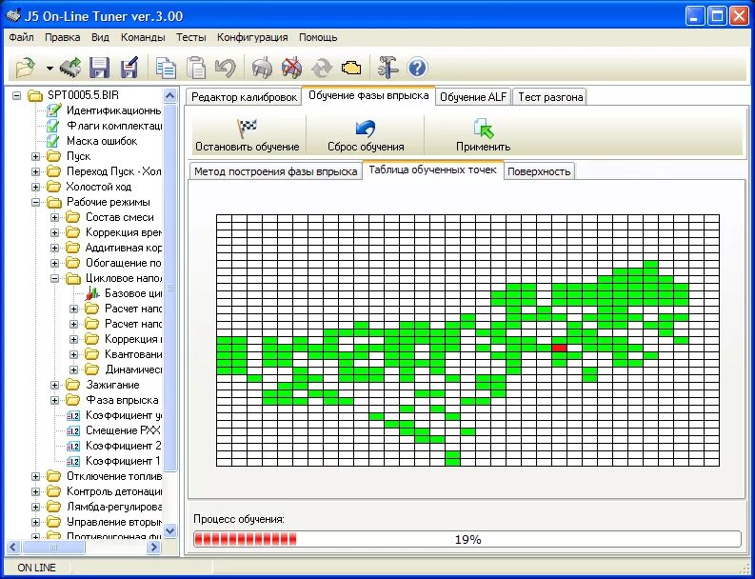Expand the Зажигание folder
755x579 pixels.
coord(55,386)
